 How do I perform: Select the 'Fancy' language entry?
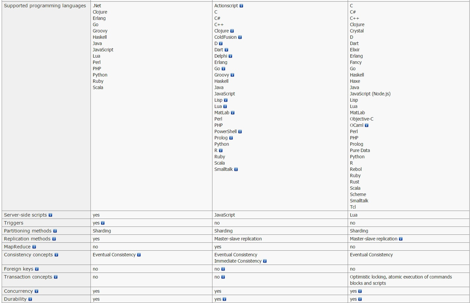coord(356,62)
